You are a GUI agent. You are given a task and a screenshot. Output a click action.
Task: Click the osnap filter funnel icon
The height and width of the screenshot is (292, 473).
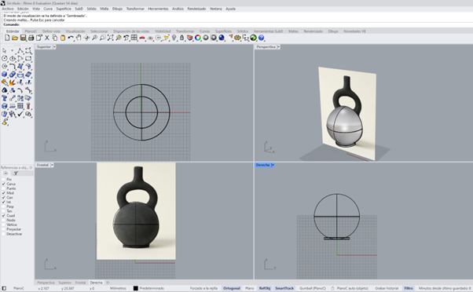point(16,173)
